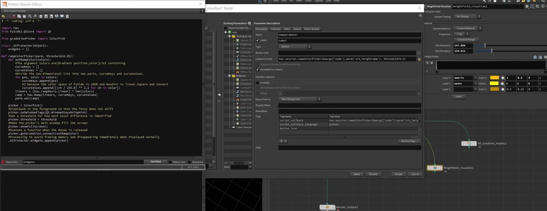Click the magnifier find icon in editor toolbar
This screenshot has height=211, width=547.
click(30, 16)
